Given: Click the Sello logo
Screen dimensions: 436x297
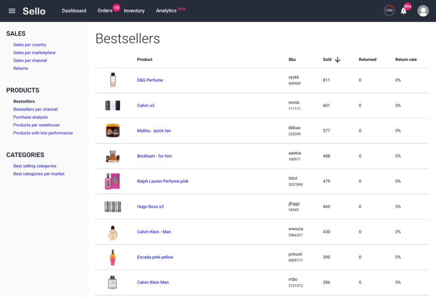Looking at the screenshot, I should click(34, 11).
